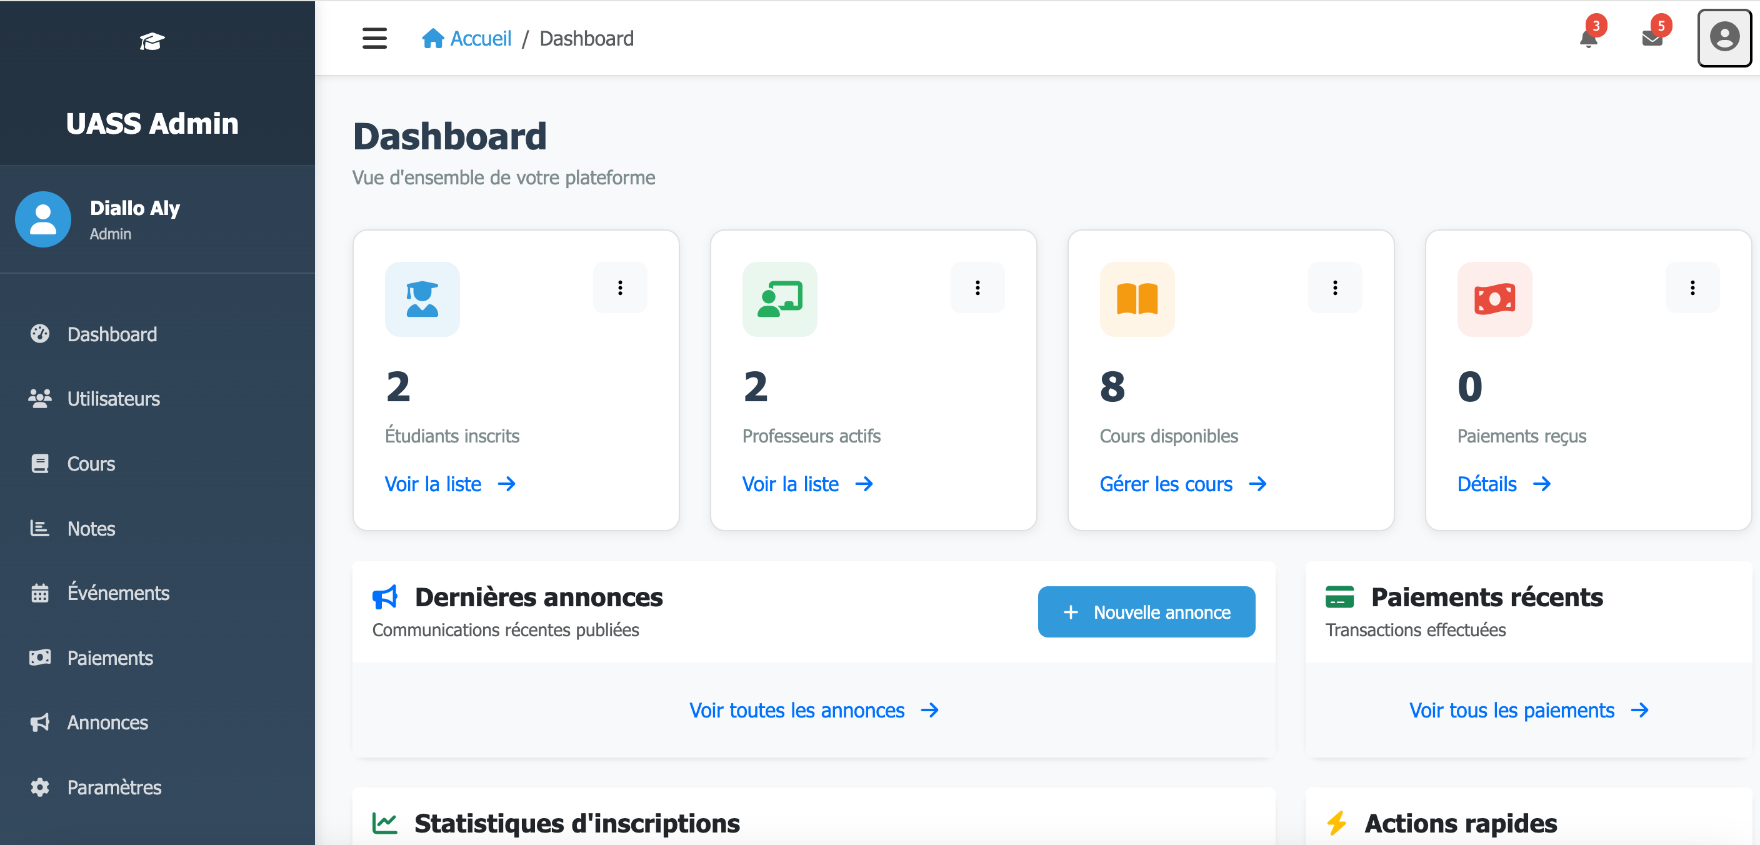Image resolution: width=1760 pixels, height=845 pixels.
Task: Select the Cours book icon in sidebar
Action: 40,463
